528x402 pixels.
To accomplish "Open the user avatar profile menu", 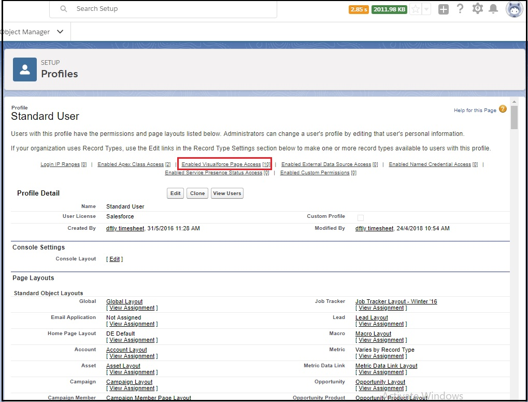I will pyautogui.click(x=514, y=9).
